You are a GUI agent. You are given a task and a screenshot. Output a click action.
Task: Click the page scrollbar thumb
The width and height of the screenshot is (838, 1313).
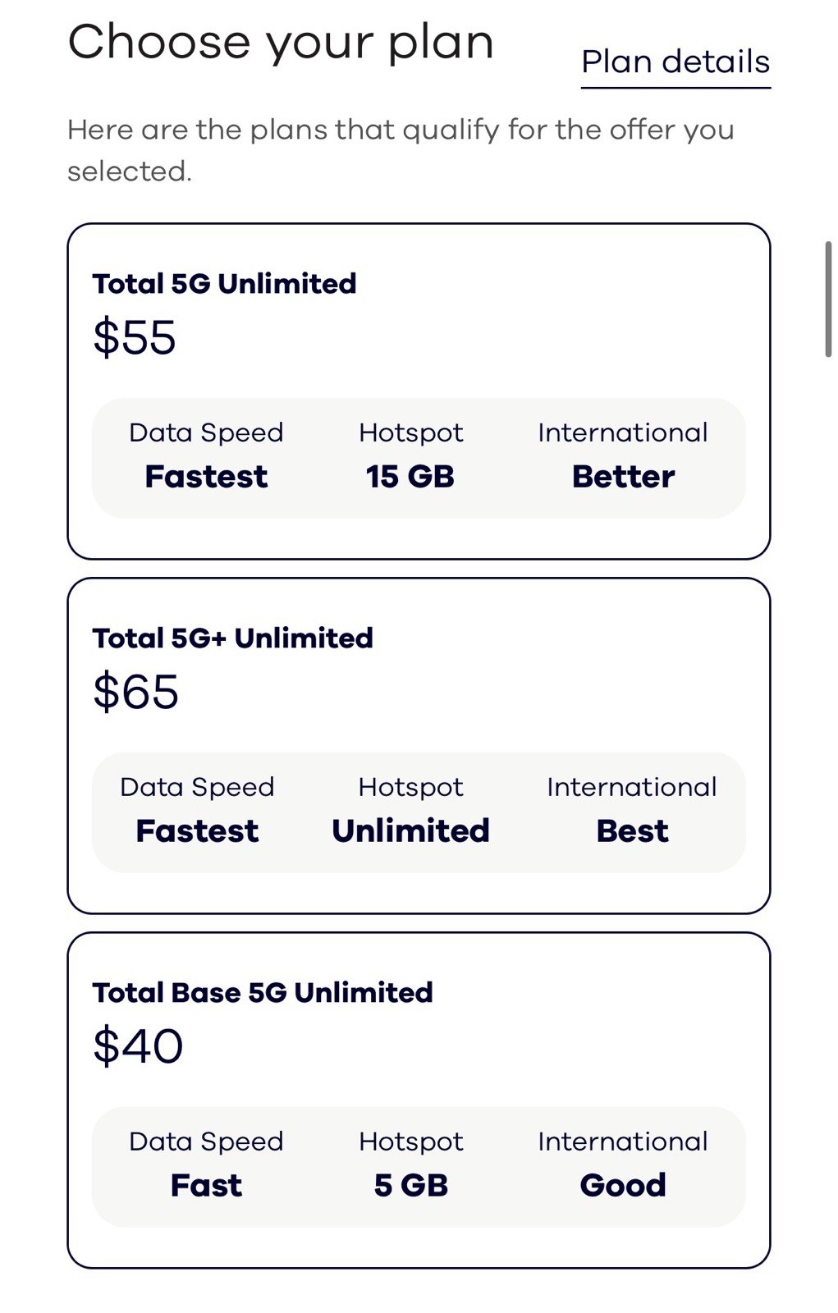[828, 300]
